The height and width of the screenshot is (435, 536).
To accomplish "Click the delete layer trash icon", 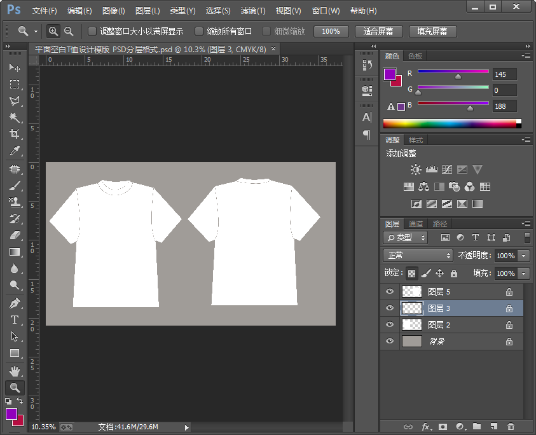I will click(511, 426).
